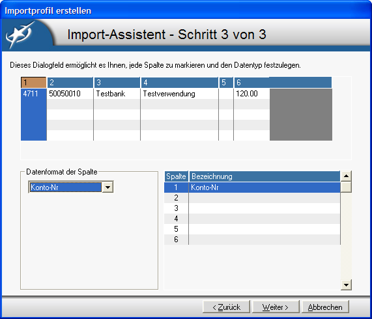The width and height of the screenshot is (372, 319).
Task: Select Spalte row 3 in the list
Action: (x=252, y=208)
